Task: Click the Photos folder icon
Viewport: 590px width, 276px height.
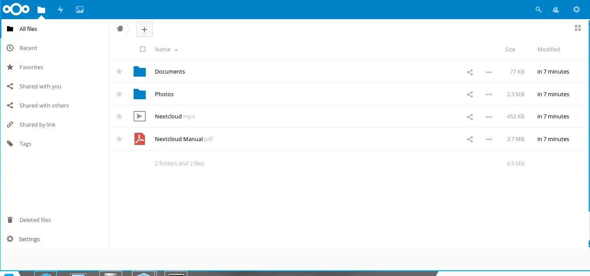Action: [139, 94]
